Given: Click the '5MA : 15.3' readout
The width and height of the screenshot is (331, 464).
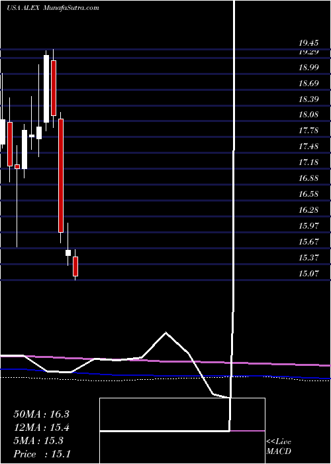Looking at the screenshot, I should (38, 441).
